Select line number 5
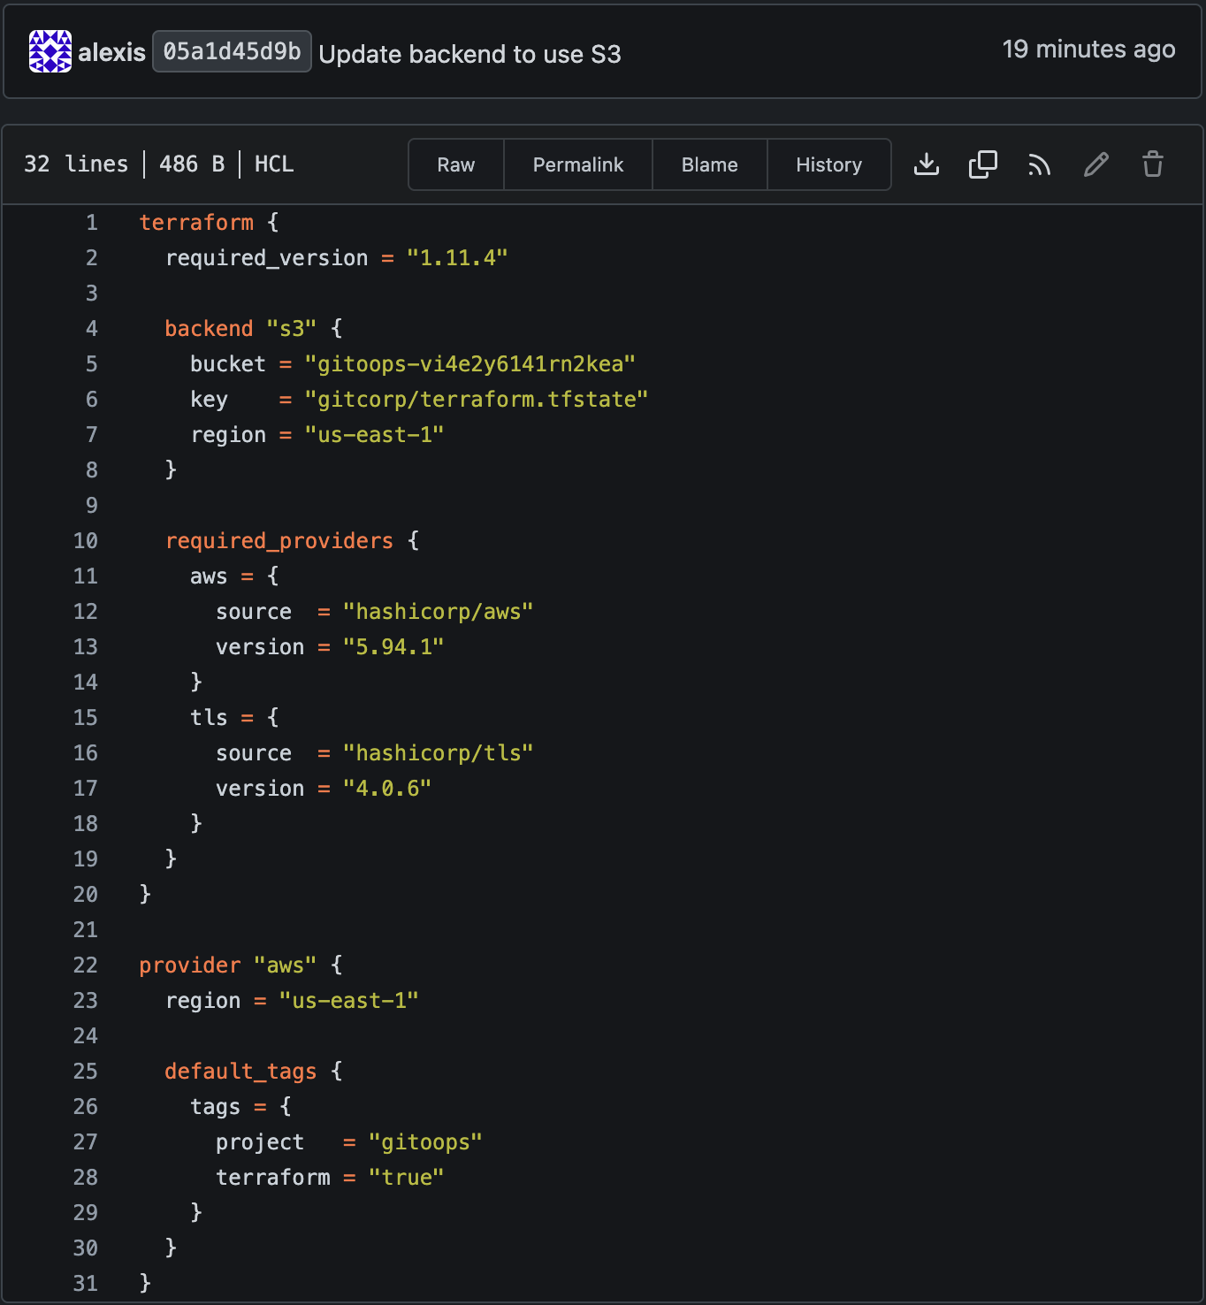The width and height of the screenshot is (1206, 1305). pyautogui.click(x=92, y=364)
